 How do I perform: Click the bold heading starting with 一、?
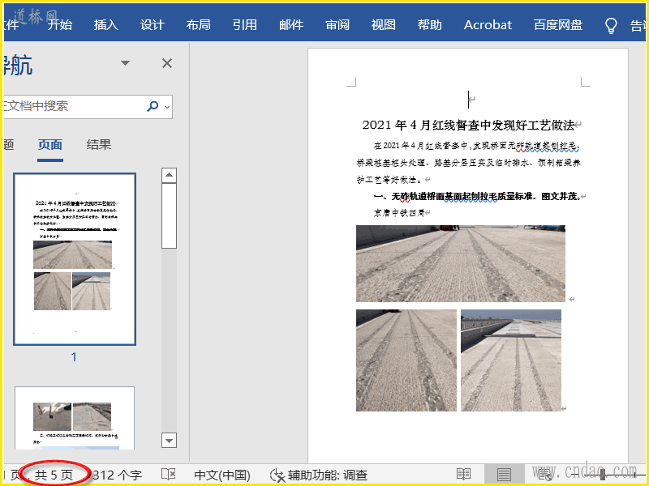477,196
